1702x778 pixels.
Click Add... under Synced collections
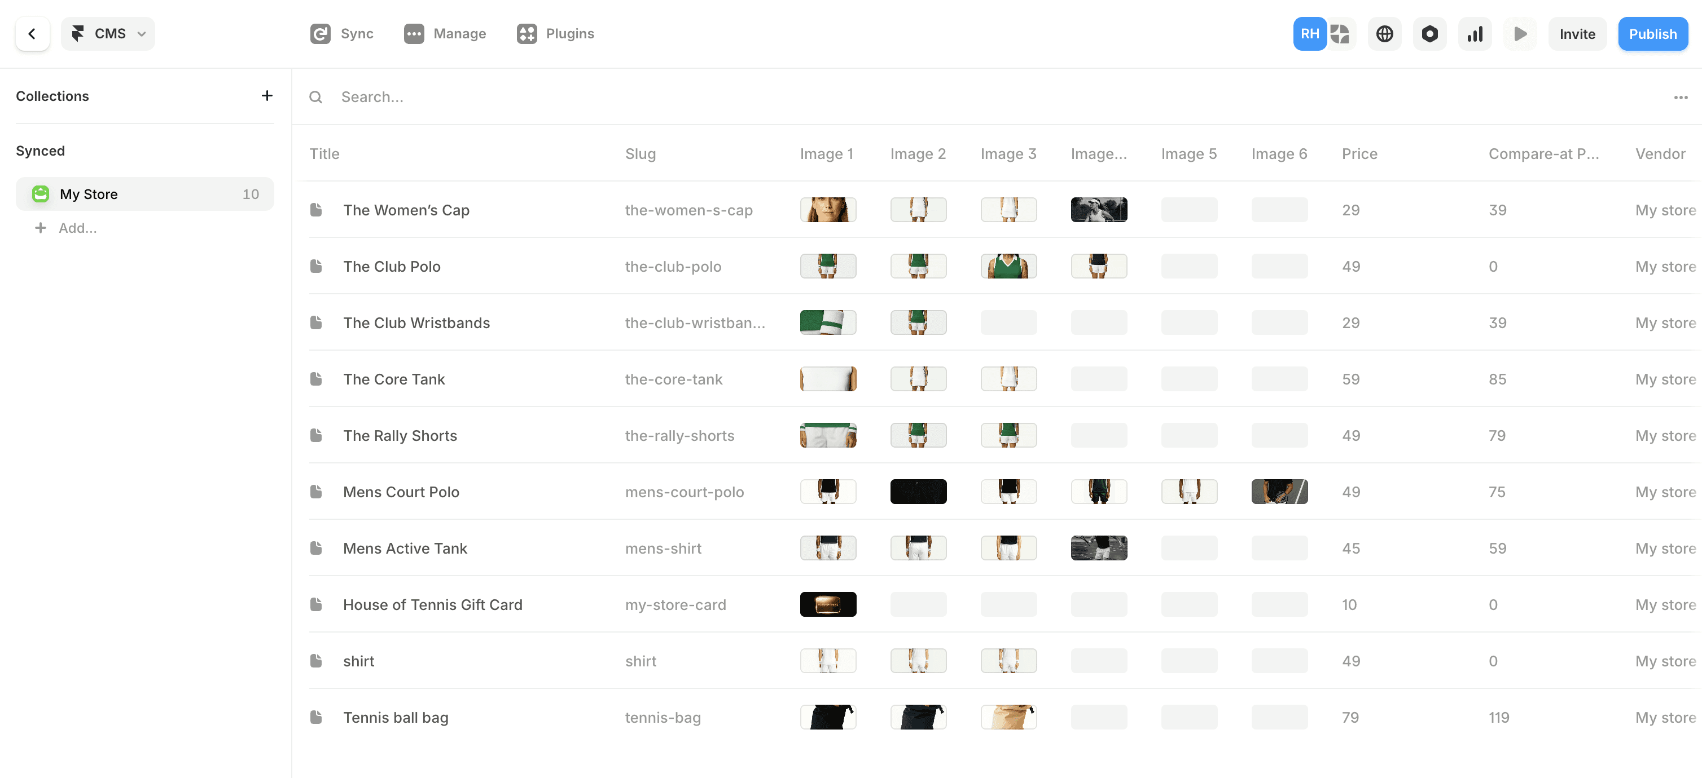[x=77, y=228]
